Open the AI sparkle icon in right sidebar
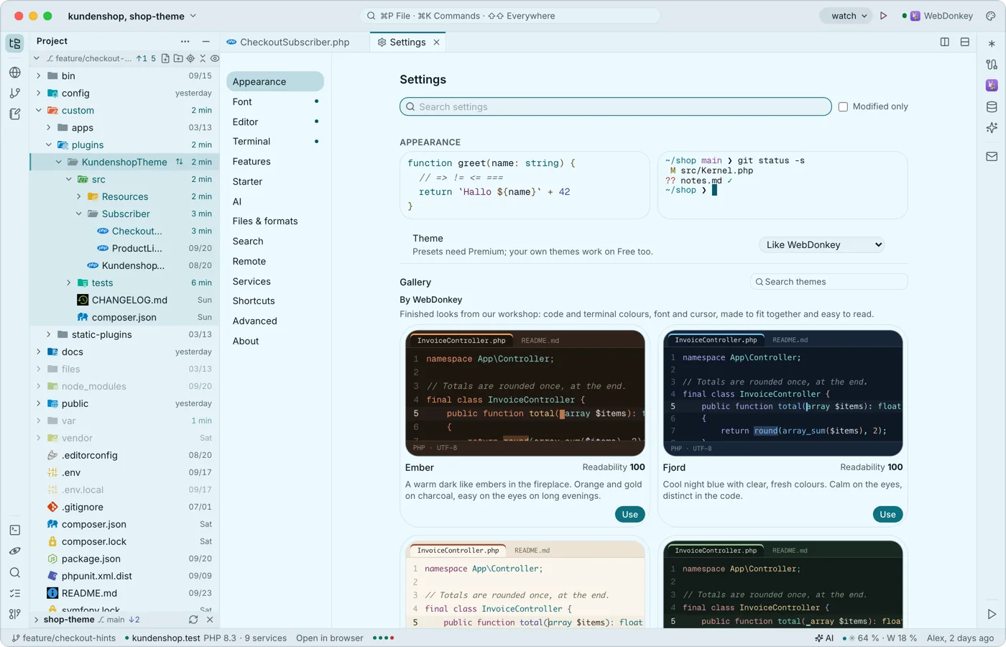This screenshot has height=647, width=1006. [992, 128]
